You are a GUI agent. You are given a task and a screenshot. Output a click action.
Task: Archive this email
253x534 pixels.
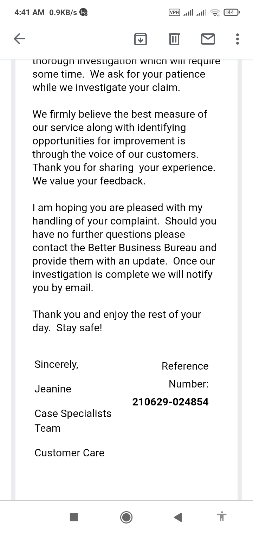click(x=141, y=39)
